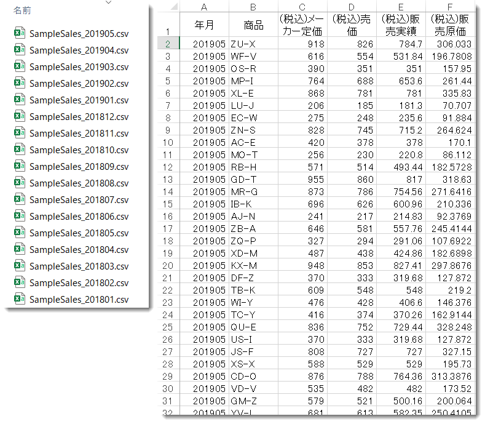485x424 pixels.
Task: Click product cell ZU-X
Action: [253, 44]
